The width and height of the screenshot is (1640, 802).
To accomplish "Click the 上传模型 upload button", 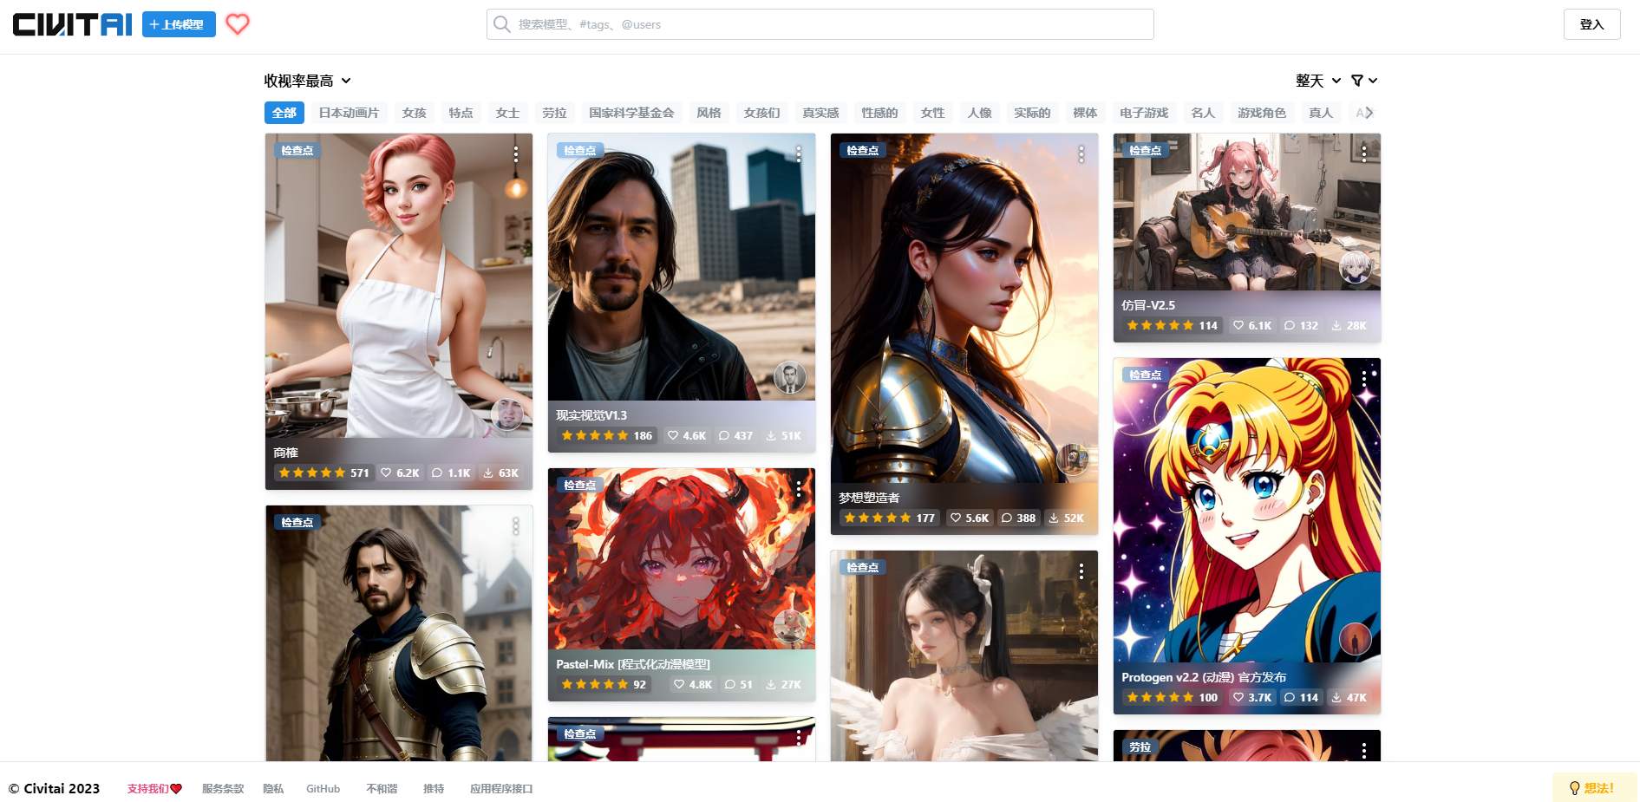I will (x=179, y=24).
